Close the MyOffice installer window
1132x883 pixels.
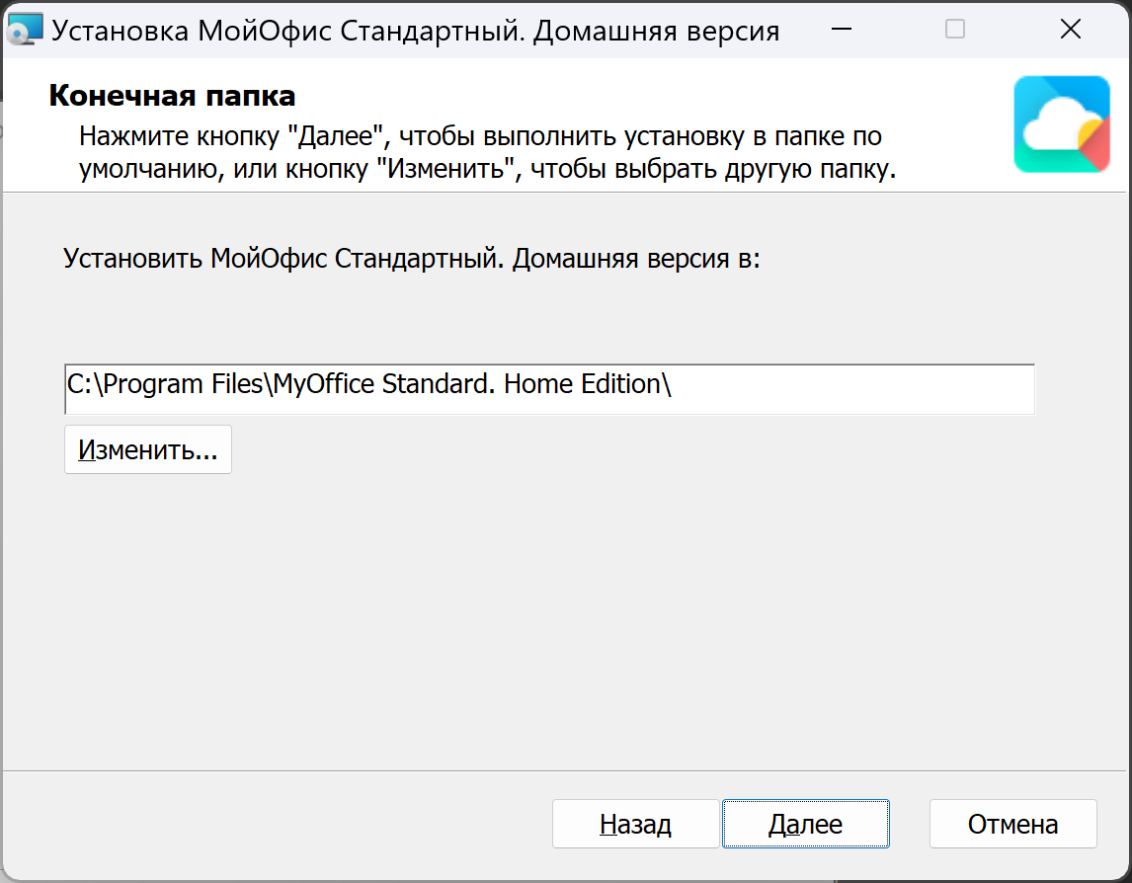pos(1070,30)
